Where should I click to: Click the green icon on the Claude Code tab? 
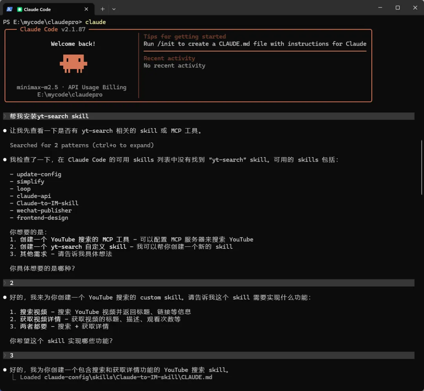click(x=20, y=9)
